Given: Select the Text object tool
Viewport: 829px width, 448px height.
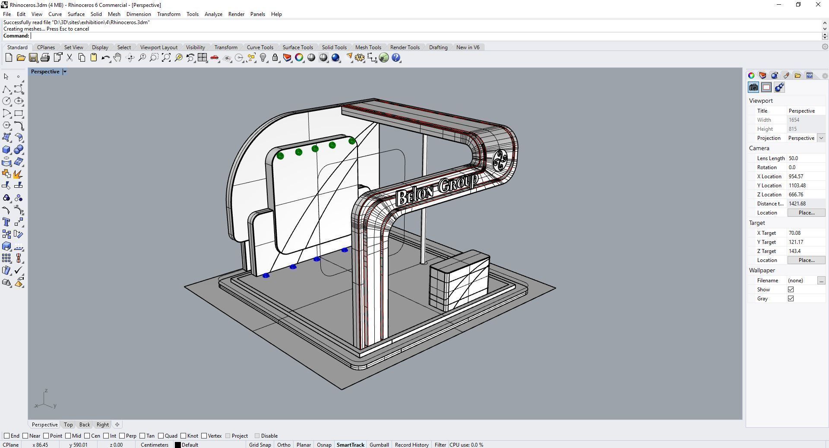Looking at the screenshot, I should point(6,222).
